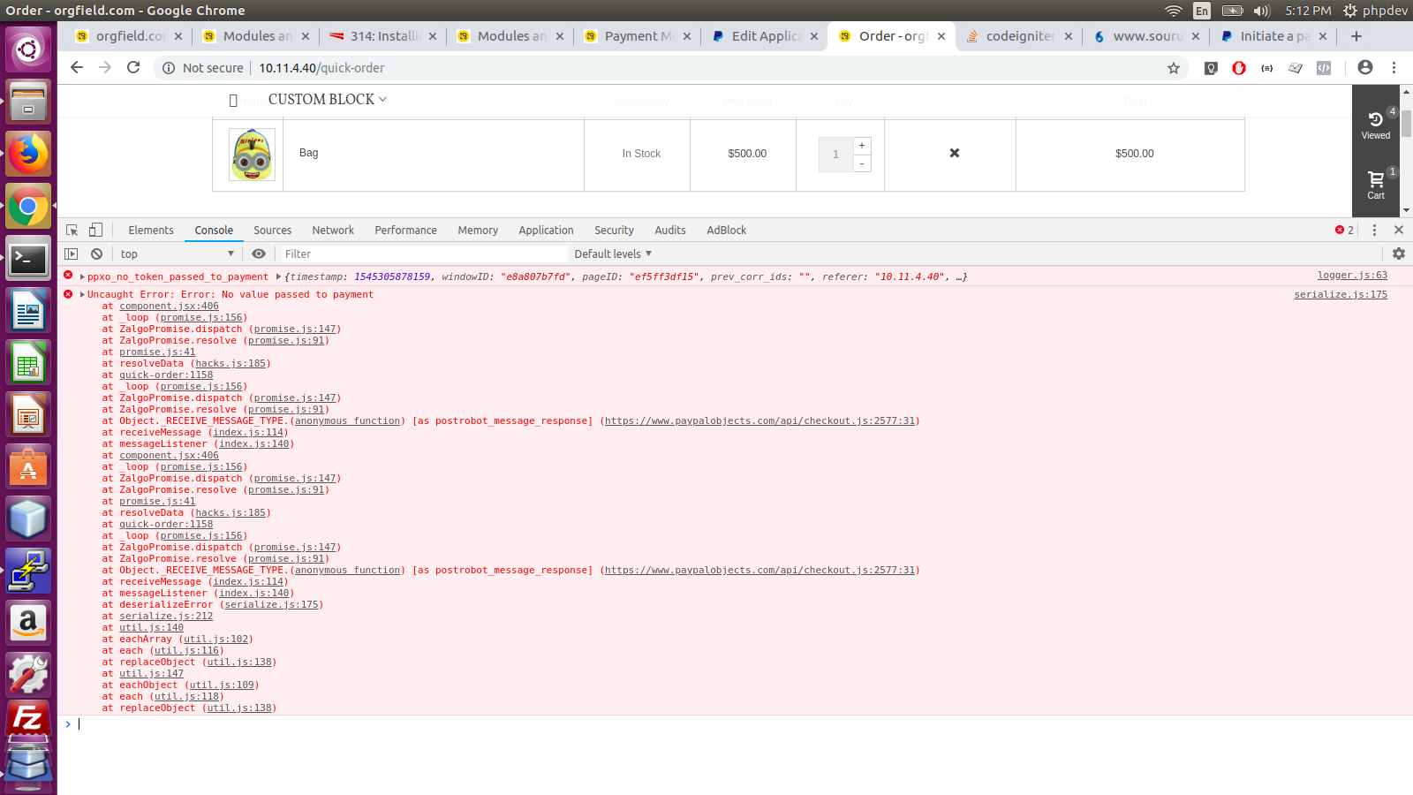Open the Chrome profile avatar

click(x=1365, y=67)
